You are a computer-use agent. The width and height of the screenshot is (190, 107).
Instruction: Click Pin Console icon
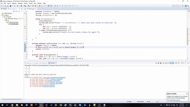[176, 63]
